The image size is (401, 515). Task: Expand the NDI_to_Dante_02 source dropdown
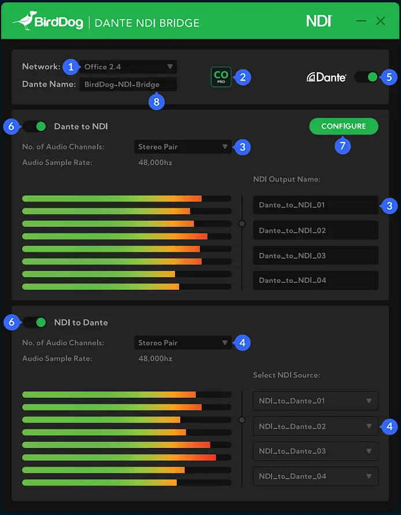click(315, 426)
